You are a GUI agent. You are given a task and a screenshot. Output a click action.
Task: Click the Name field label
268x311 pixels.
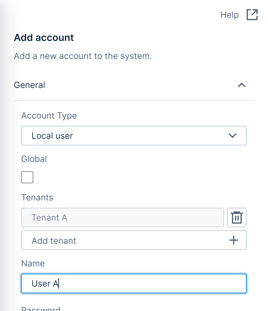(33, 263)
